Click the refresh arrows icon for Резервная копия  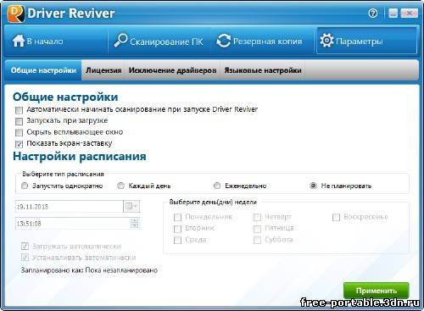point(224,41)
